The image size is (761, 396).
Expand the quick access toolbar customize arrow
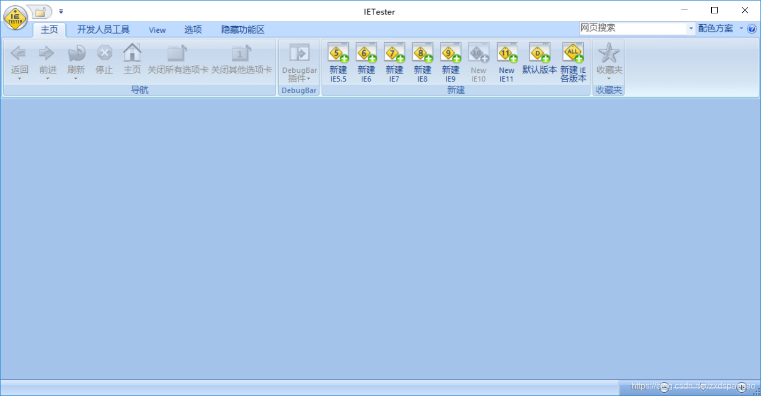[x=61, y=11]
